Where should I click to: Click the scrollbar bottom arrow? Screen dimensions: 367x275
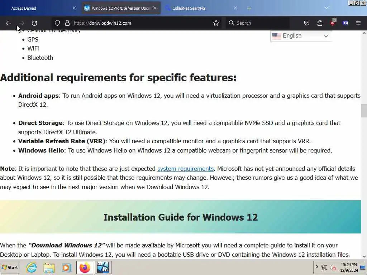tap(364, 256)
